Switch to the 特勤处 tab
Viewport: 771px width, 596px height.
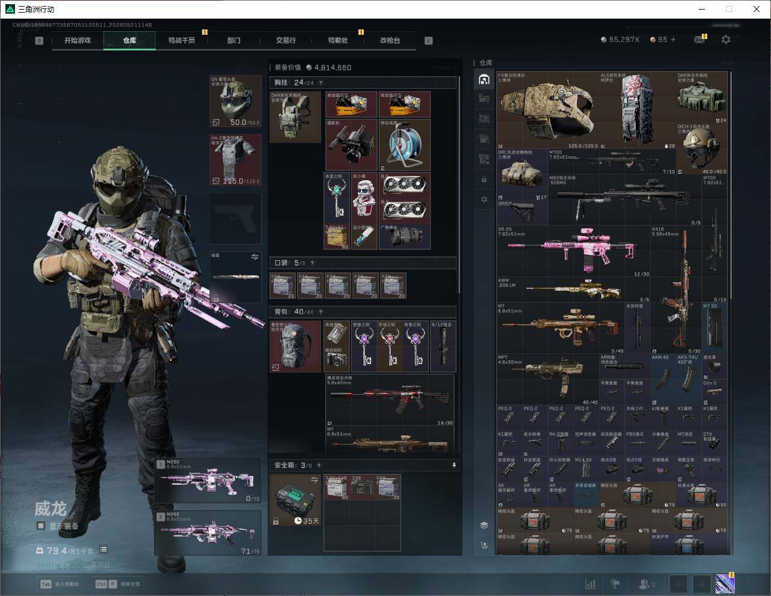(338, 40)
